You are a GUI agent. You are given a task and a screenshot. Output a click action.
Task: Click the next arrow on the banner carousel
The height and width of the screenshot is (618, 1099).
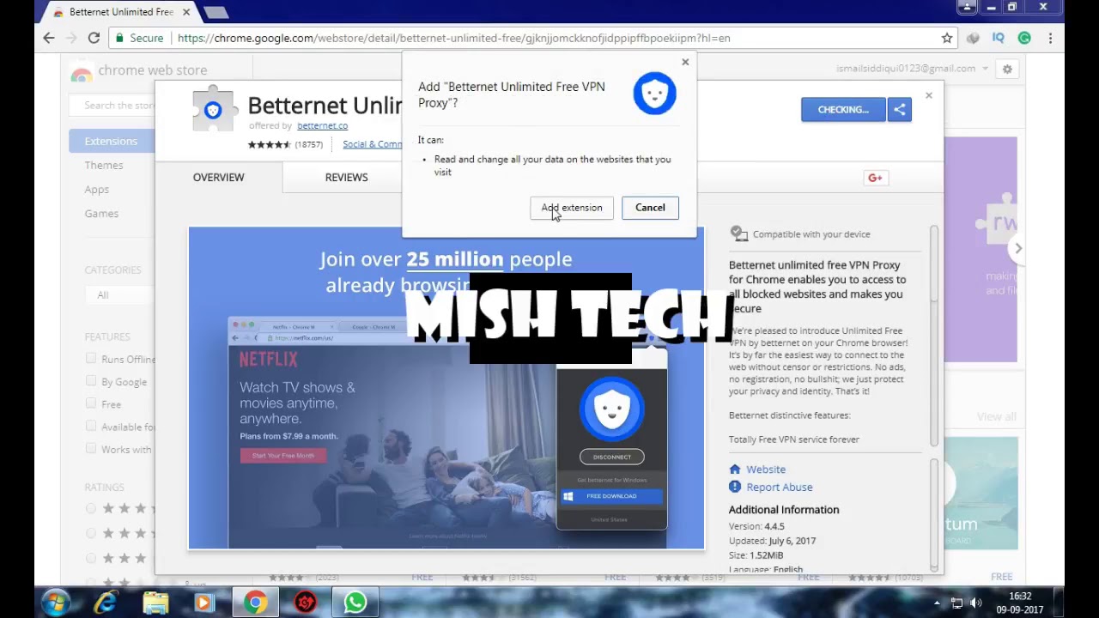pos(1018,249)
